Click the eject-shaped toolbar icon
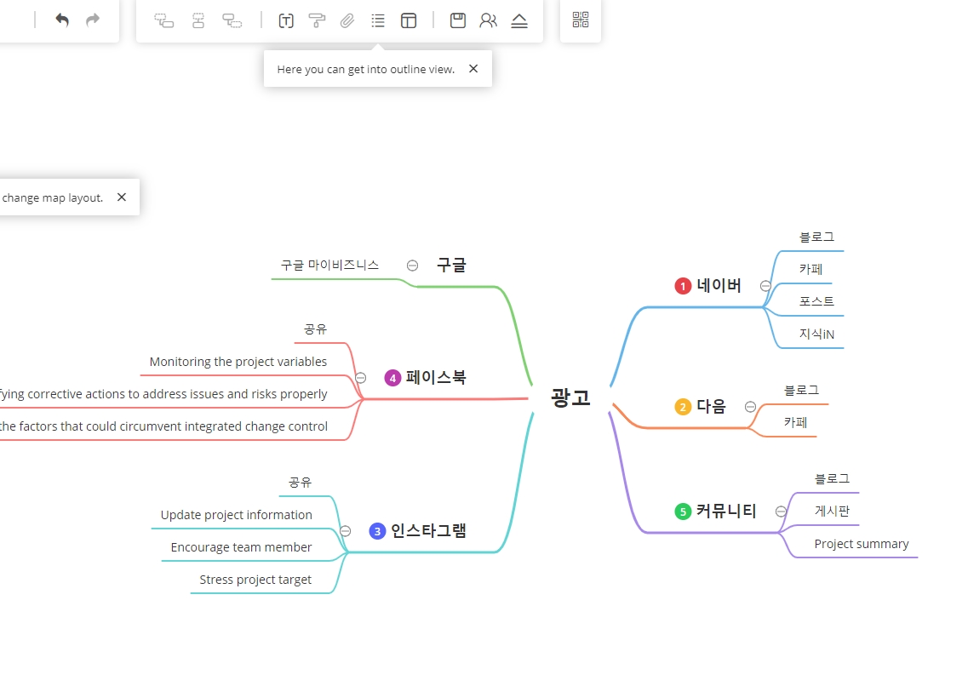This screenshot has height=686, width=968. click(519, 21)
